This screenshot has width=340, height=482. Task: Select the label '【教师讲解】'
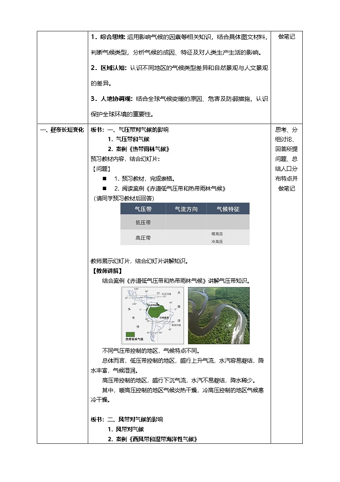(x=107, y=271)
